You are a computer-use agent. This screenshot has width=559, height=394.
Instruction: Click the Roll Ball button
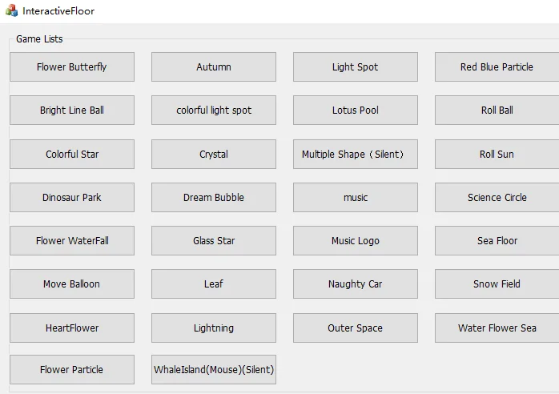coord(497,111)
